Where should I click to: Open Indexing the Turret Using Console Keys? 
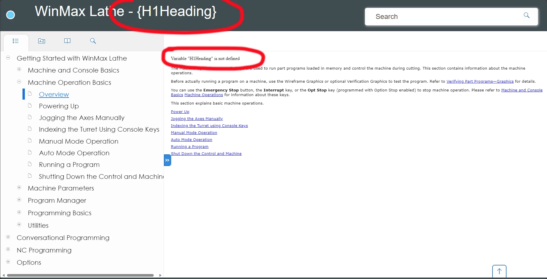pos(99,129)
